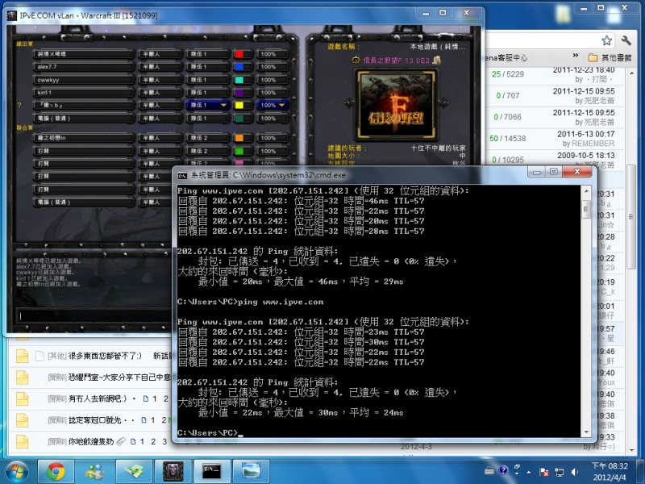Screen dimensions: 645x484
Task: Click the Chrome wrench menu icon
Action: click(x=626, y=40)
